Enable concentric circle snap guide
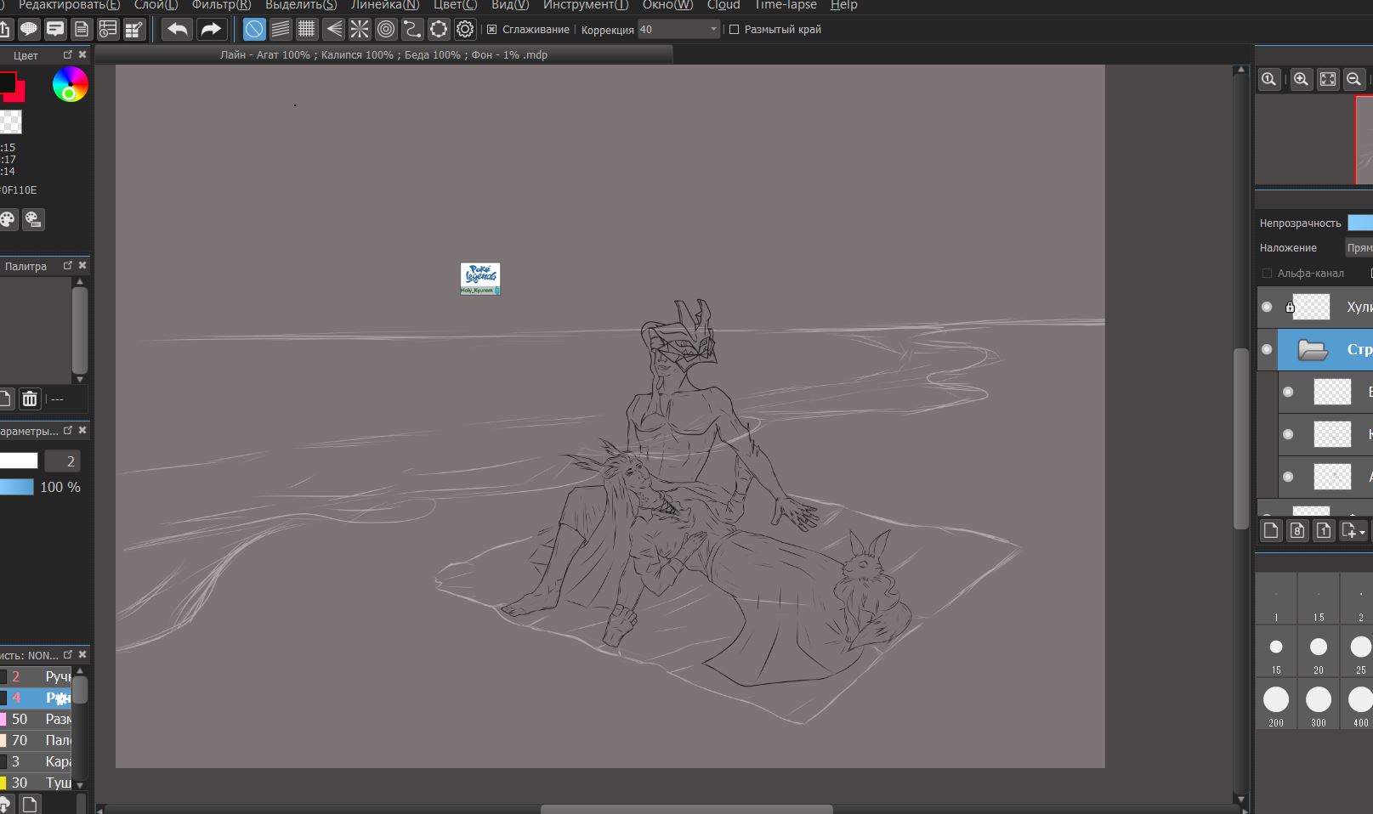The width and height of the screenshot is (1373, 814). pos(386,30)
